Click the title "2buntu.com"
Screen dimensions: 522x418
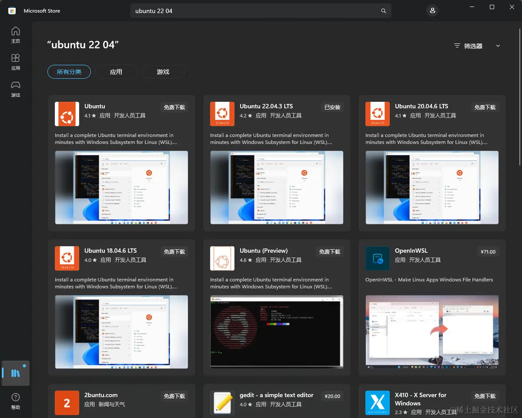point(101,395)
